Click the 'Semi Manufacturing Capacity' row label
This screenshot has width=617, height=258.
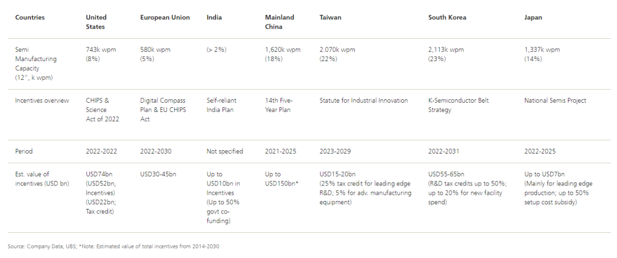click(35, 64)
